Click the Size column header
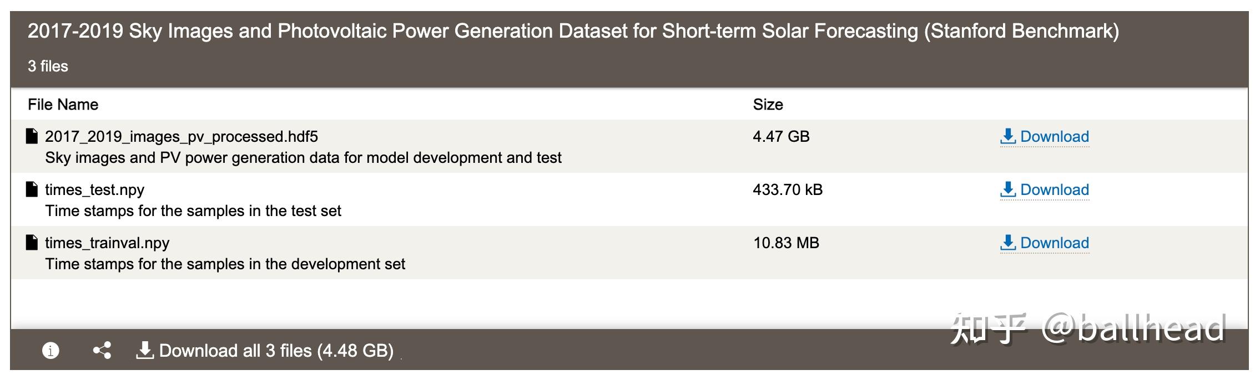 click(x=768, y=104)
